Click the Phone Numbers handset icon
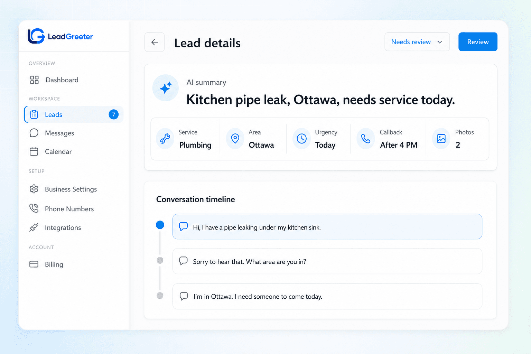The height and width of the screenshot is (354, 531). pos(34,208)
